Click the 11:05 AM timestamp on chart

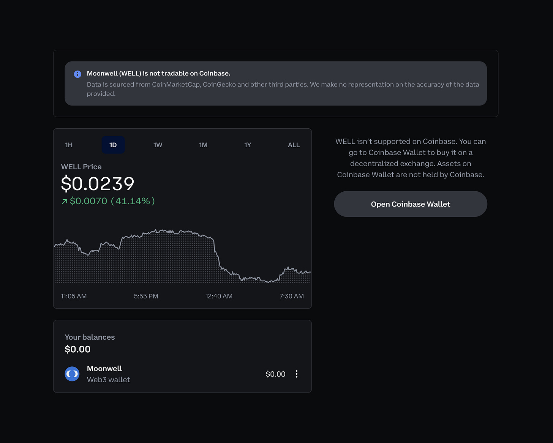pyautogui.click(x=73, y=296)
